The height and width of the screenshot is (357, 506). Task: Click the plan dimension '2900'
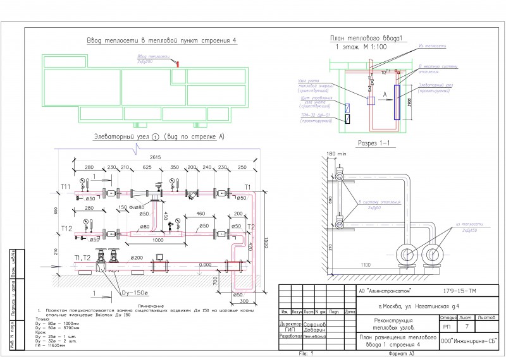point(410,102)
